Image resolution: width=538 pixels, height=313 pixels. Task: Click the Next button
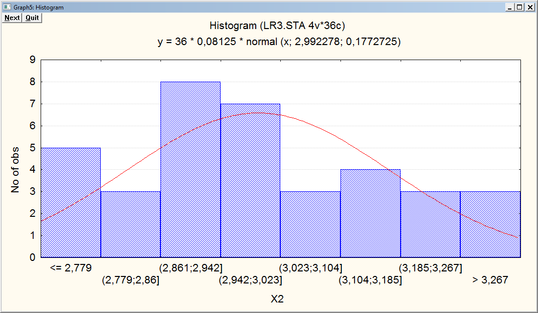12,18
